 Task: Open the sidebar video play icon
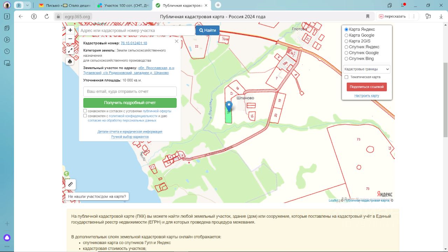click(7, 40)
